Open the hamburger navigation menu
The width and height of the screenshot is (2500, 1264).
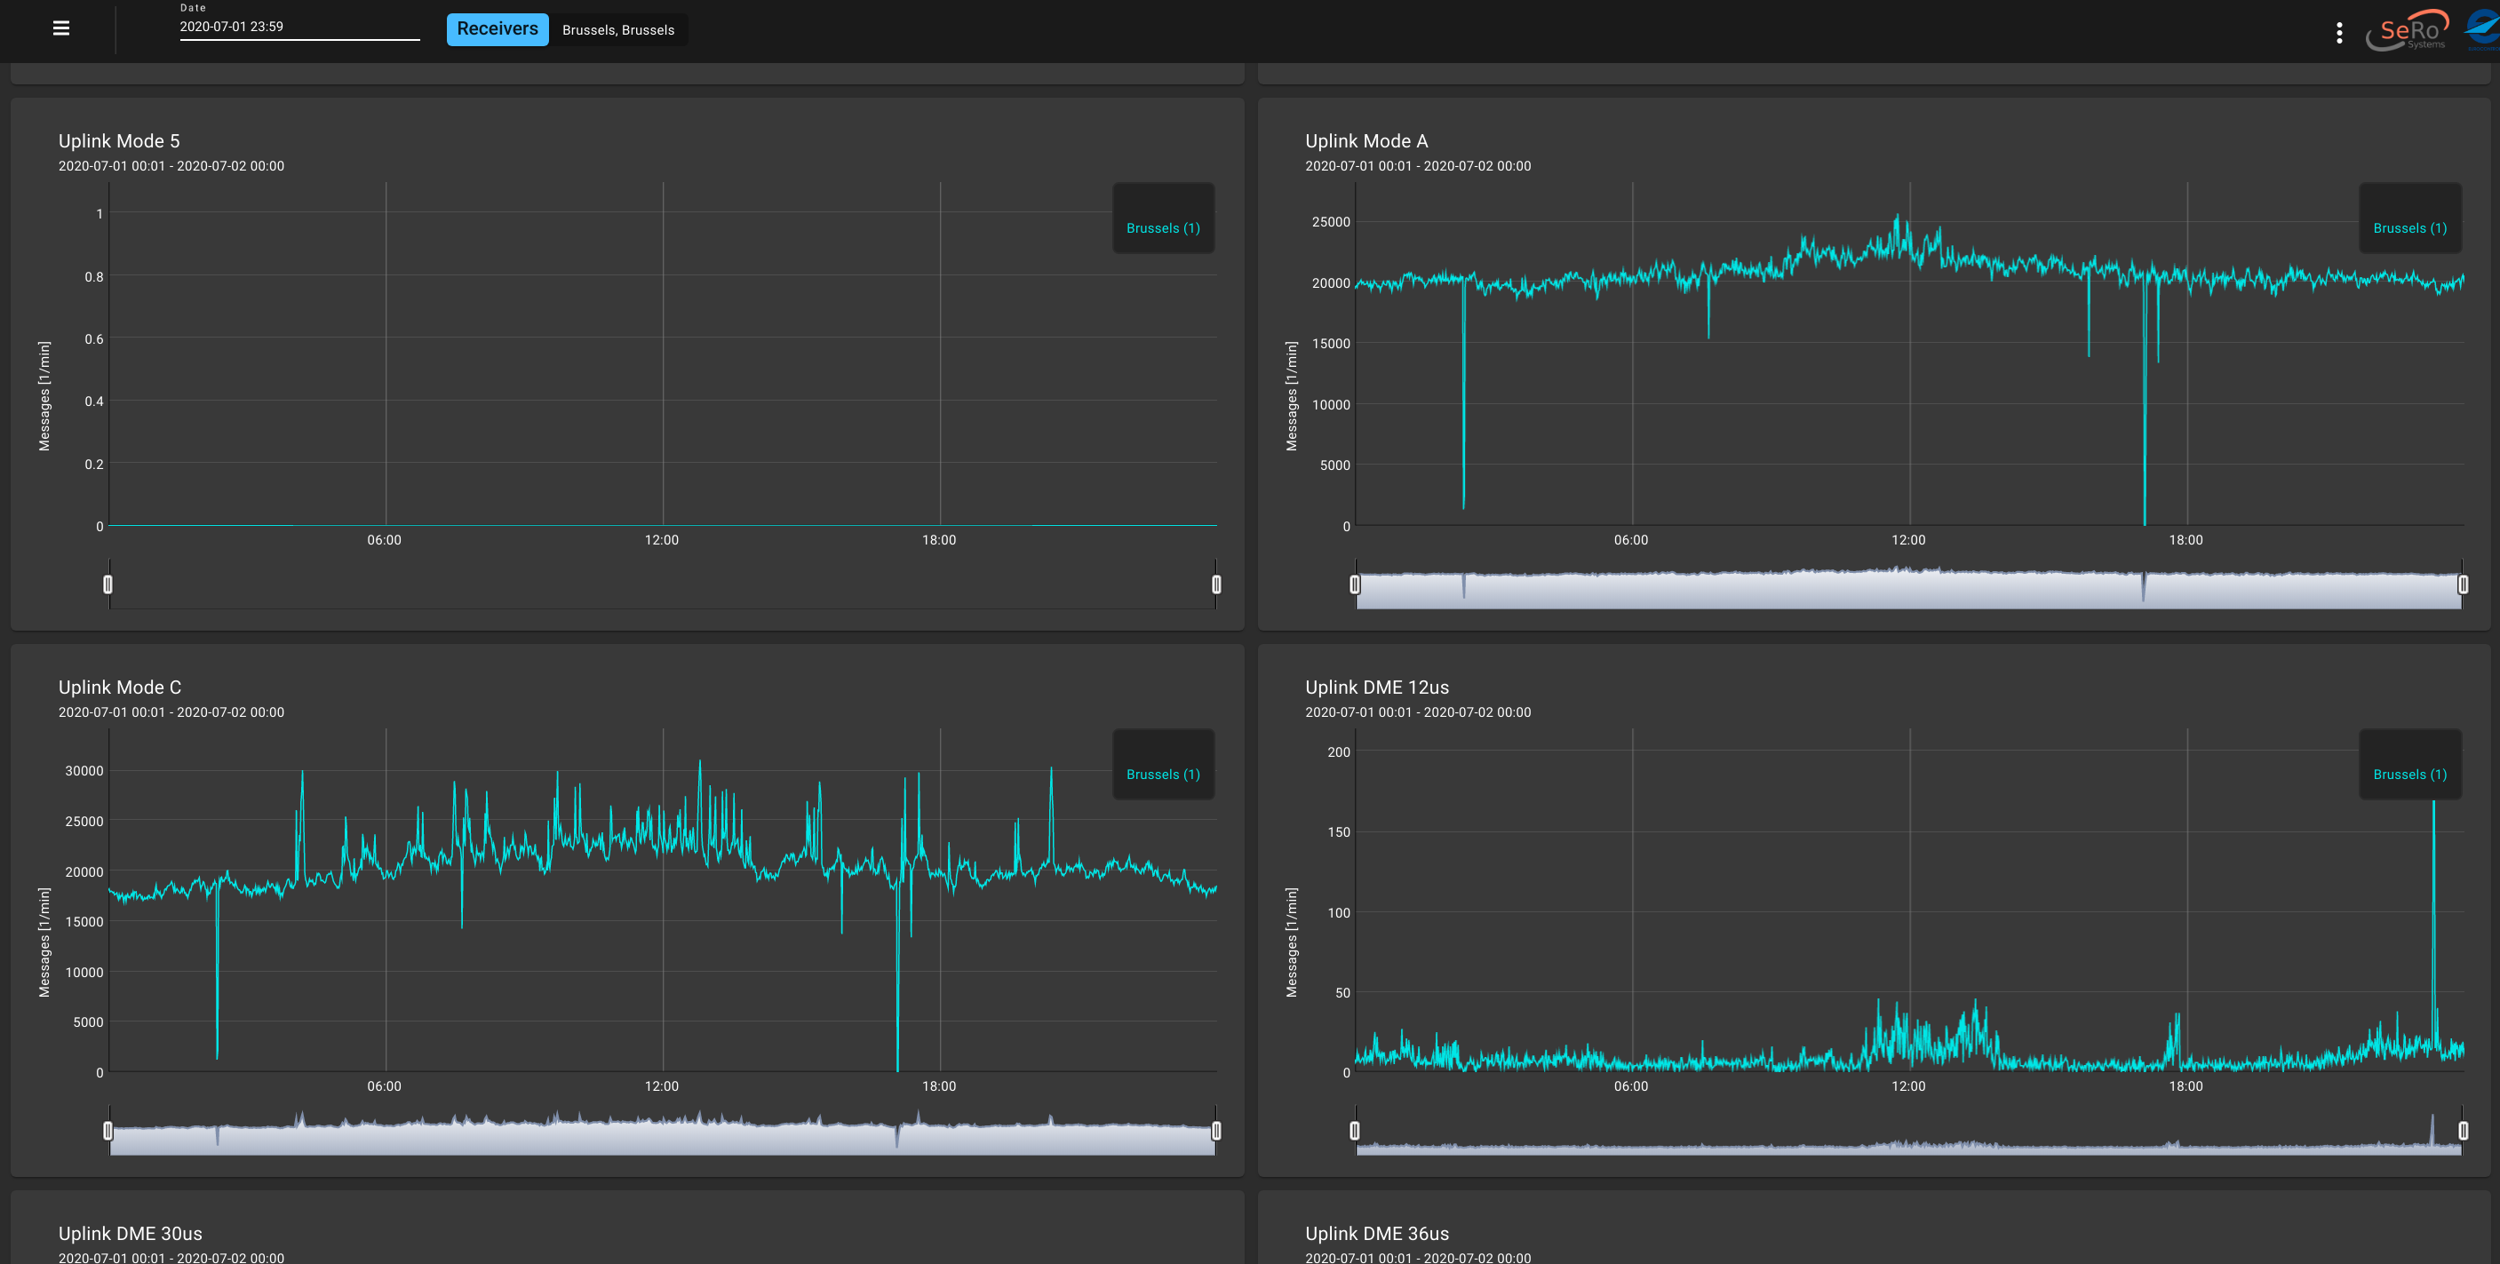(x=61, y=28)
